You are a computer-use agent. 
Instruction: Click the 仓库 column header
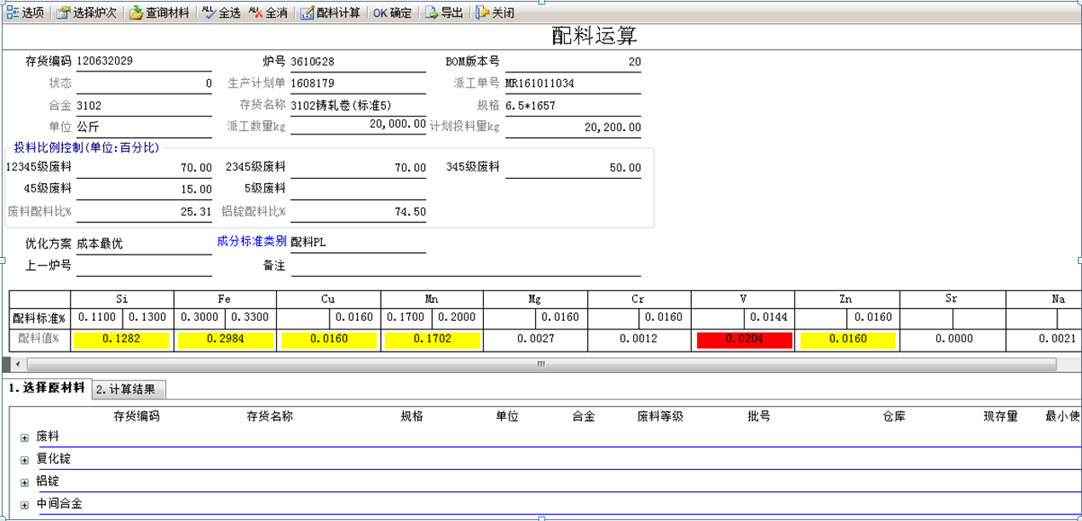(894, 416)
